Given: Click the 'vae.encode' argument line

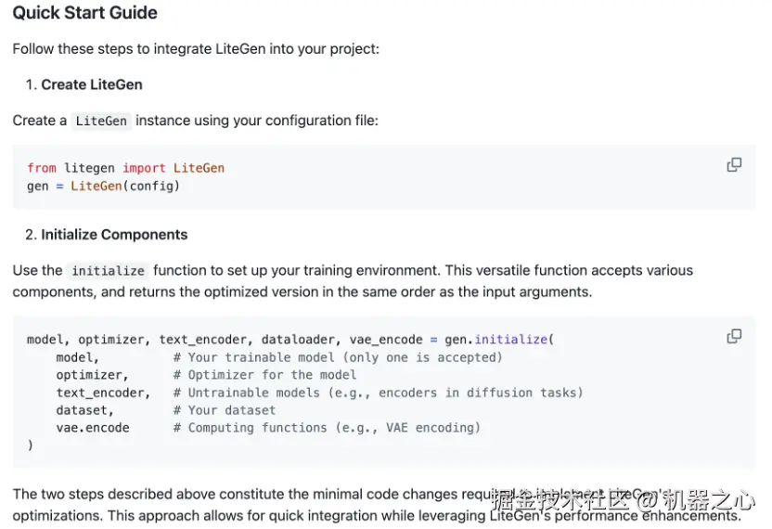Looking at the screenshot, I should coord(93,428).
